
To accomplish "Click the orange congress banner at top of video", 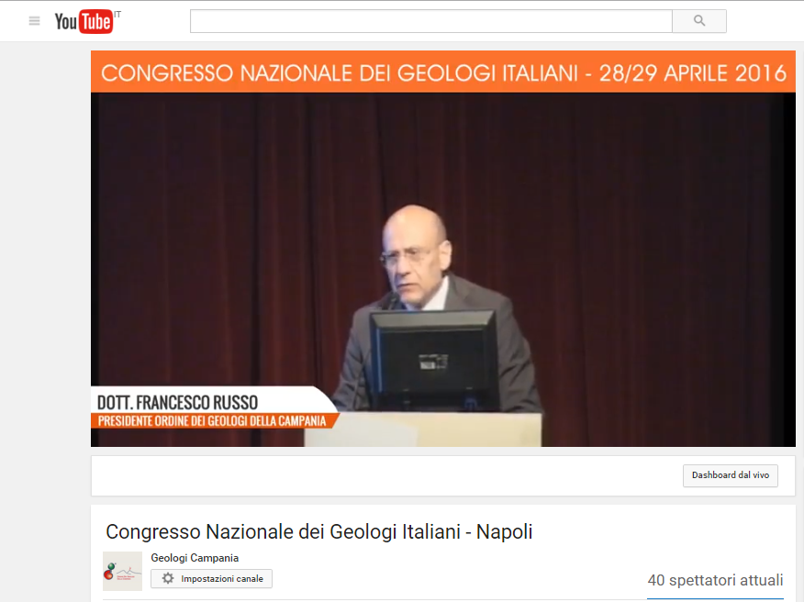I will [443, 72].
